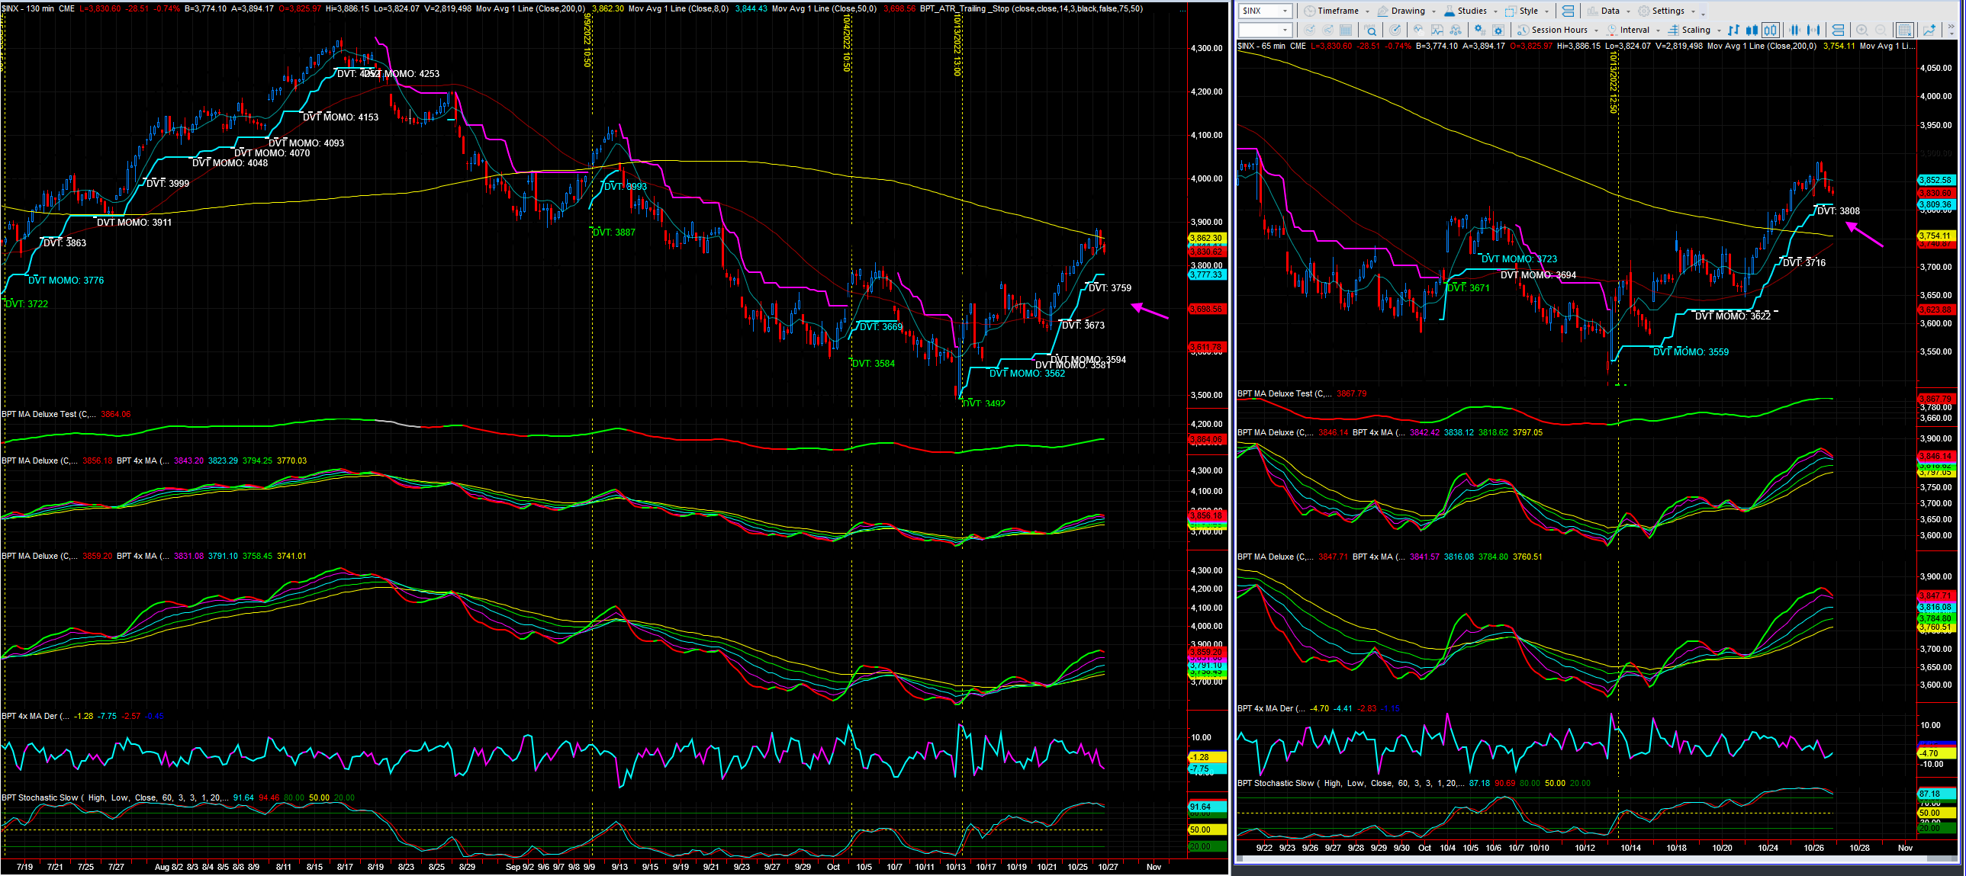Click the zoom in magnifier icon
The height and width of the screenshot is (876, 1966).
[1862, 30]
